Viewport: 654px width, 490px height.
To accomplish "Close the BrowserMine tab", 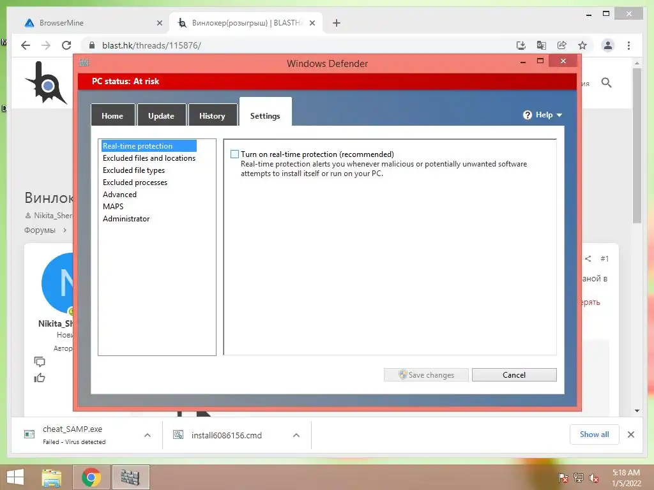I will click(159, 23).
